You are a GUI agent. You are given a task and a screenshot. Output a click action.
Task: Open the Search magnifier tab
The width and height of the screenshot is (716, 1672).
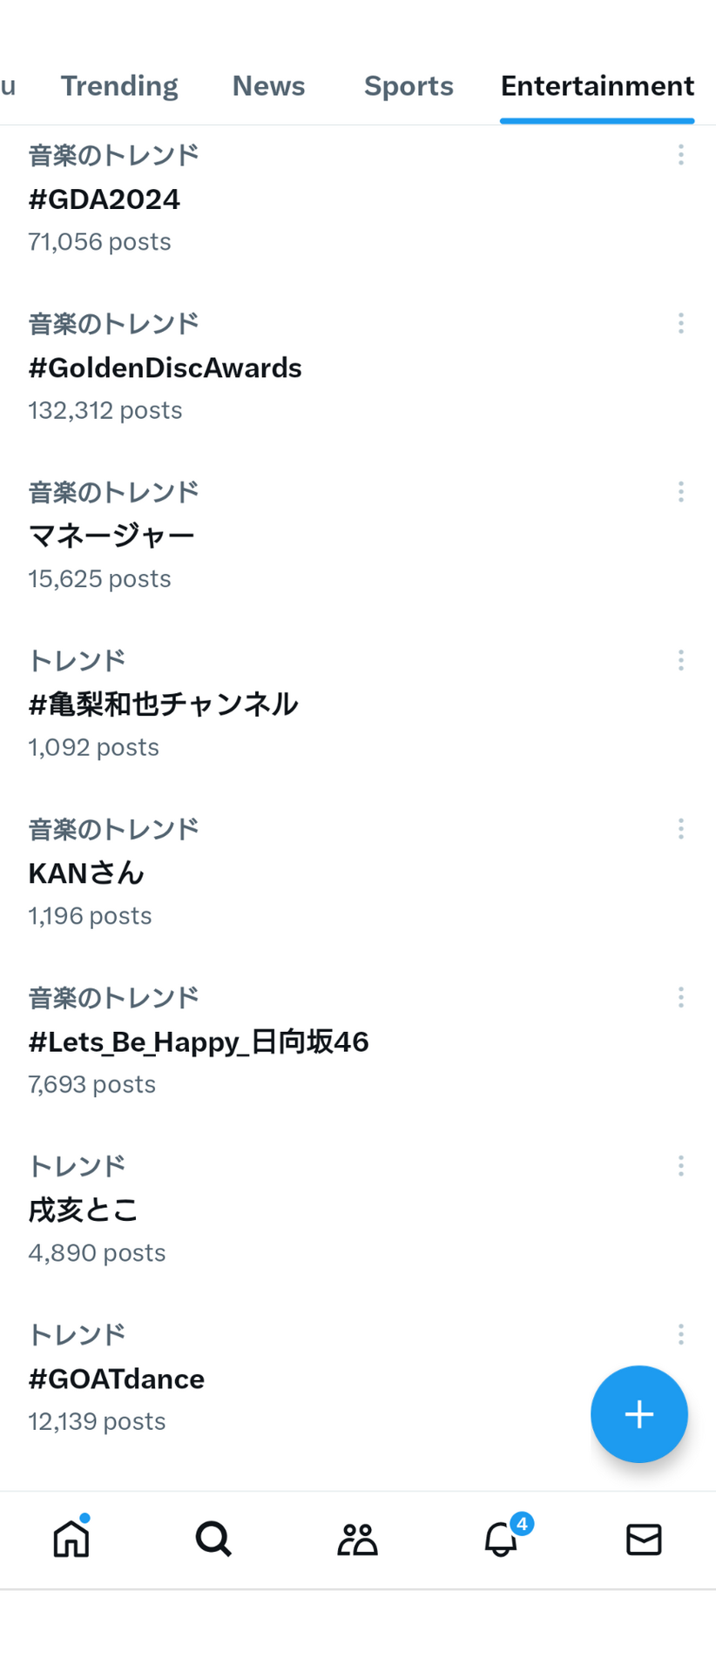click(x=213, y=1539)
